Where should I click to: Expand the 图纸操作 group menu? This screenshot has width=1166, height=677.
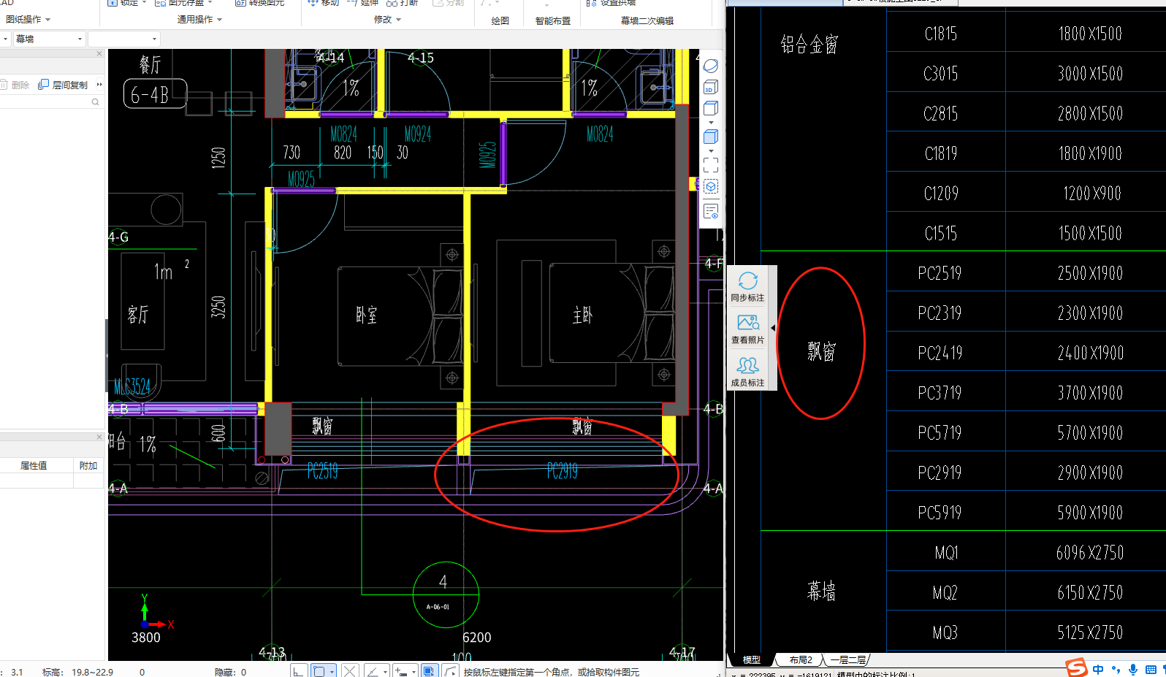pyautogui.click(x=28, y=20)
